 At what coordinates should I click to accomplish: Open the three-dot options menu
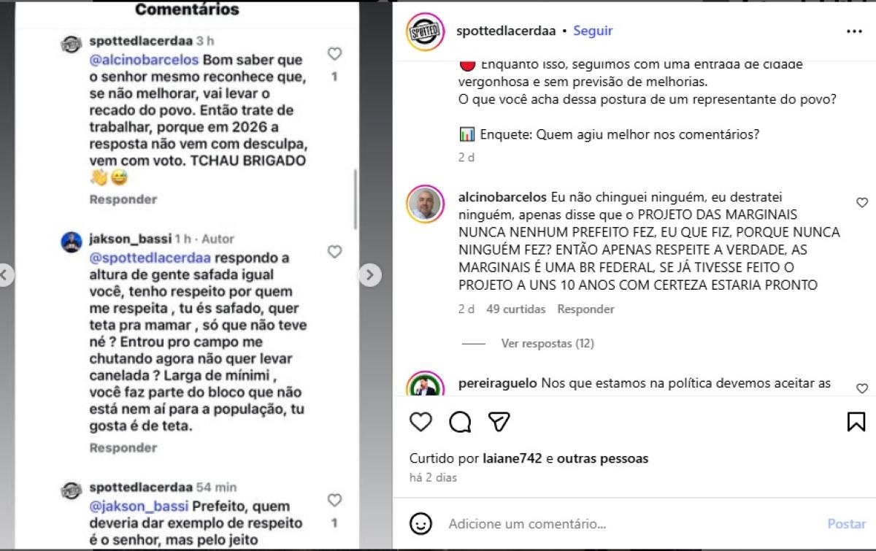click(854, 31)
